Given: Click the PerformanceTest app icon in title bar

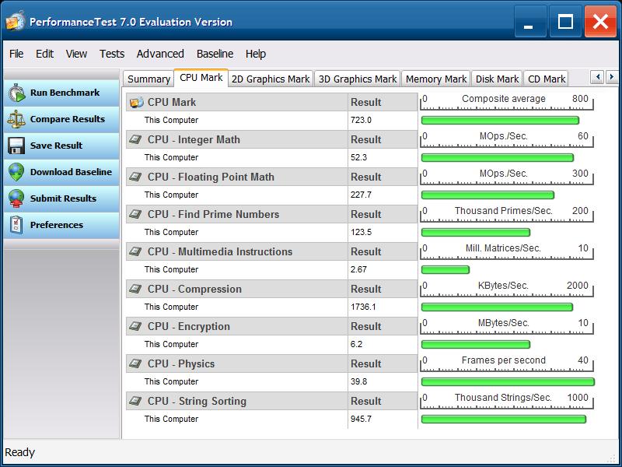Looking at the screenshot, I should [15, 22].
